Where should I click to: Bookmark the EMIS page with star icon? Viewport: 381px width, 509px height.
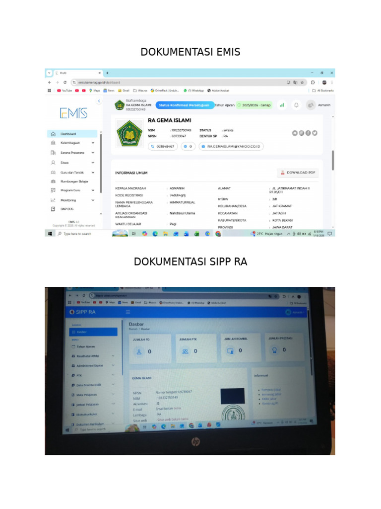pyautogui.click(x=302, y=83)
